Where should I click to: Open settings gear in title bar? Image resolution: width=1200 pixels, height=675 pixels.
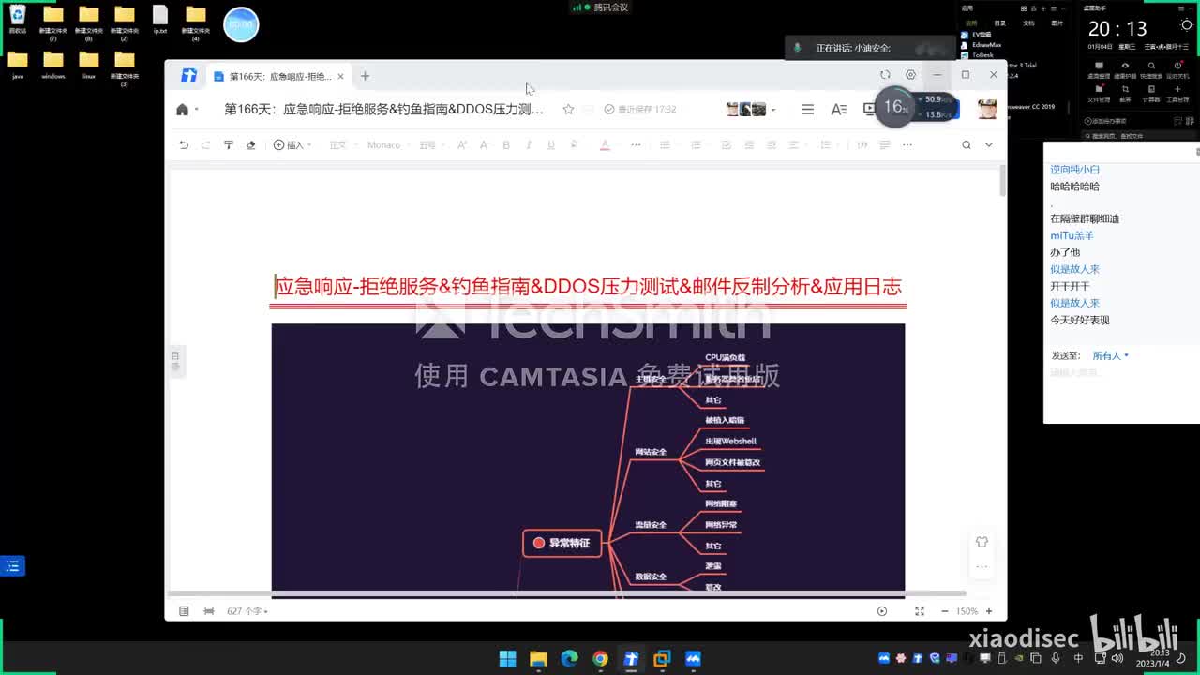point(910,75)
